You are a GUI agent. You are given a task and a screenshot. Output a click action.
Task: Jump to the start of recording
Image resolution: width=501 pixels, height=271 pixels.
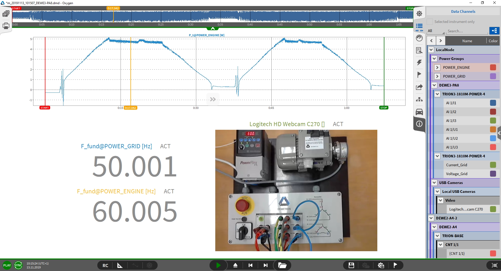[250, 265]
